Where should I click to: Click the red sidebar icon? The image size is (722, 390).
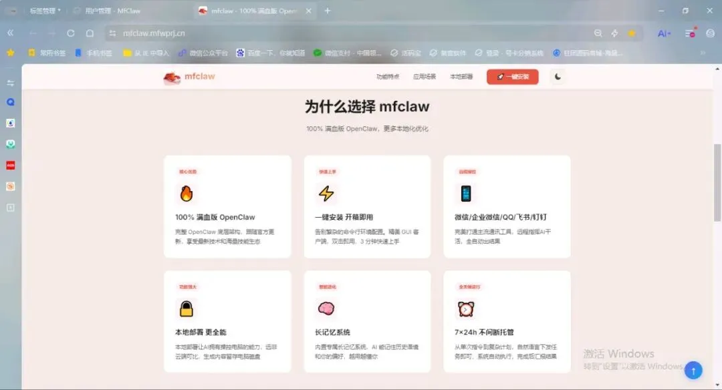tap(10, 165)
